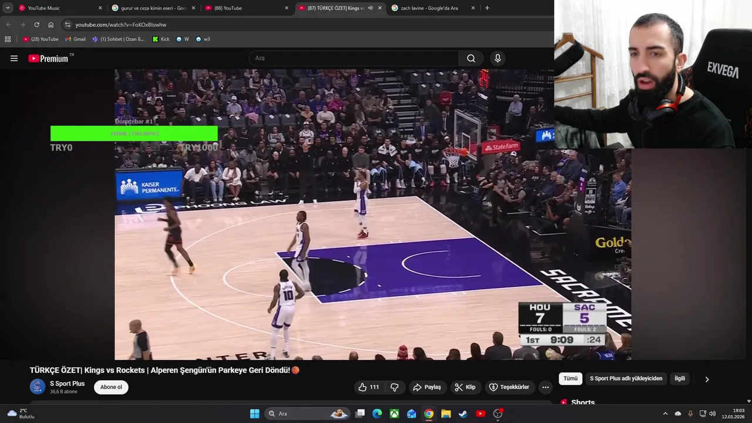Screen dimensions: 752x423
Task: Open a new browser tab
Action: (487, 8)
